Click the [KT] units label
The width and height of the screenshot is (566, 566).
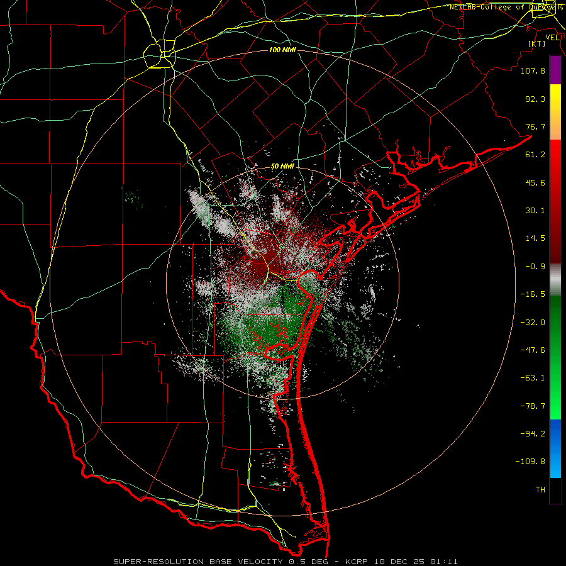[537, 43]
